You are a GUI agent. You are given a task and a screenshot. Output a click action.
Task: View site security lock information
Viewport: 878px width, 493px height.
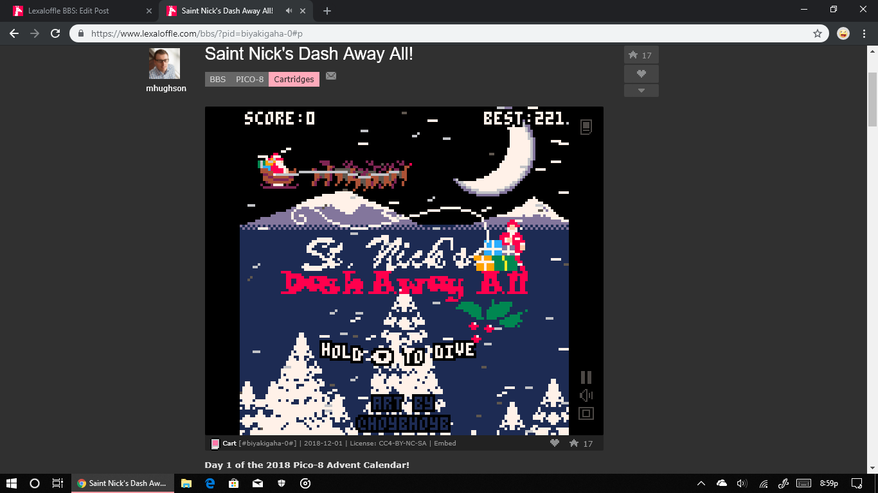81,33
